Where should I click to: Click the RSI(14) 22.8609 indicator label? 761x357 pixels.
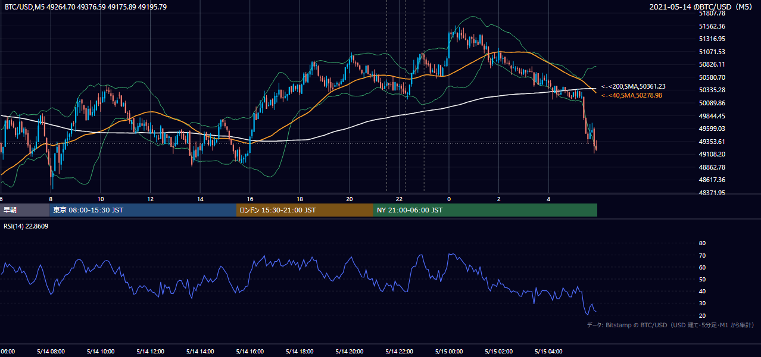(26, 226)
